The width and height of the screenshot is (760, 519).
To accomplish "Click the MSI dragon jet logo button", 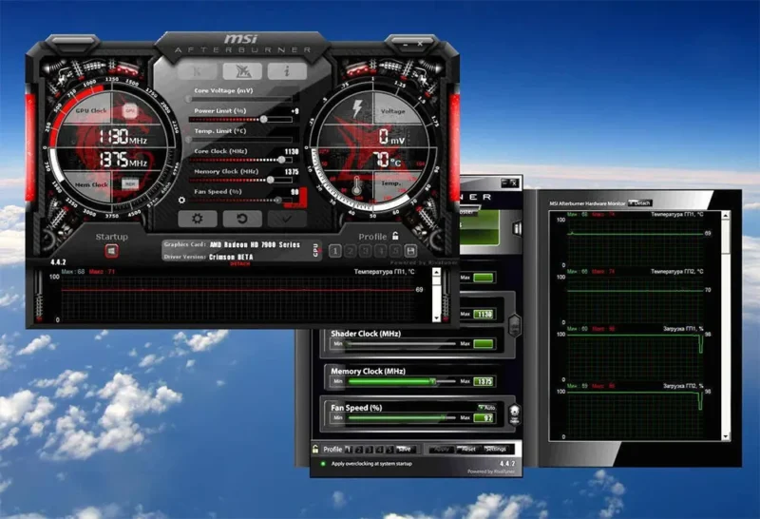I will [x=242, y=71].
